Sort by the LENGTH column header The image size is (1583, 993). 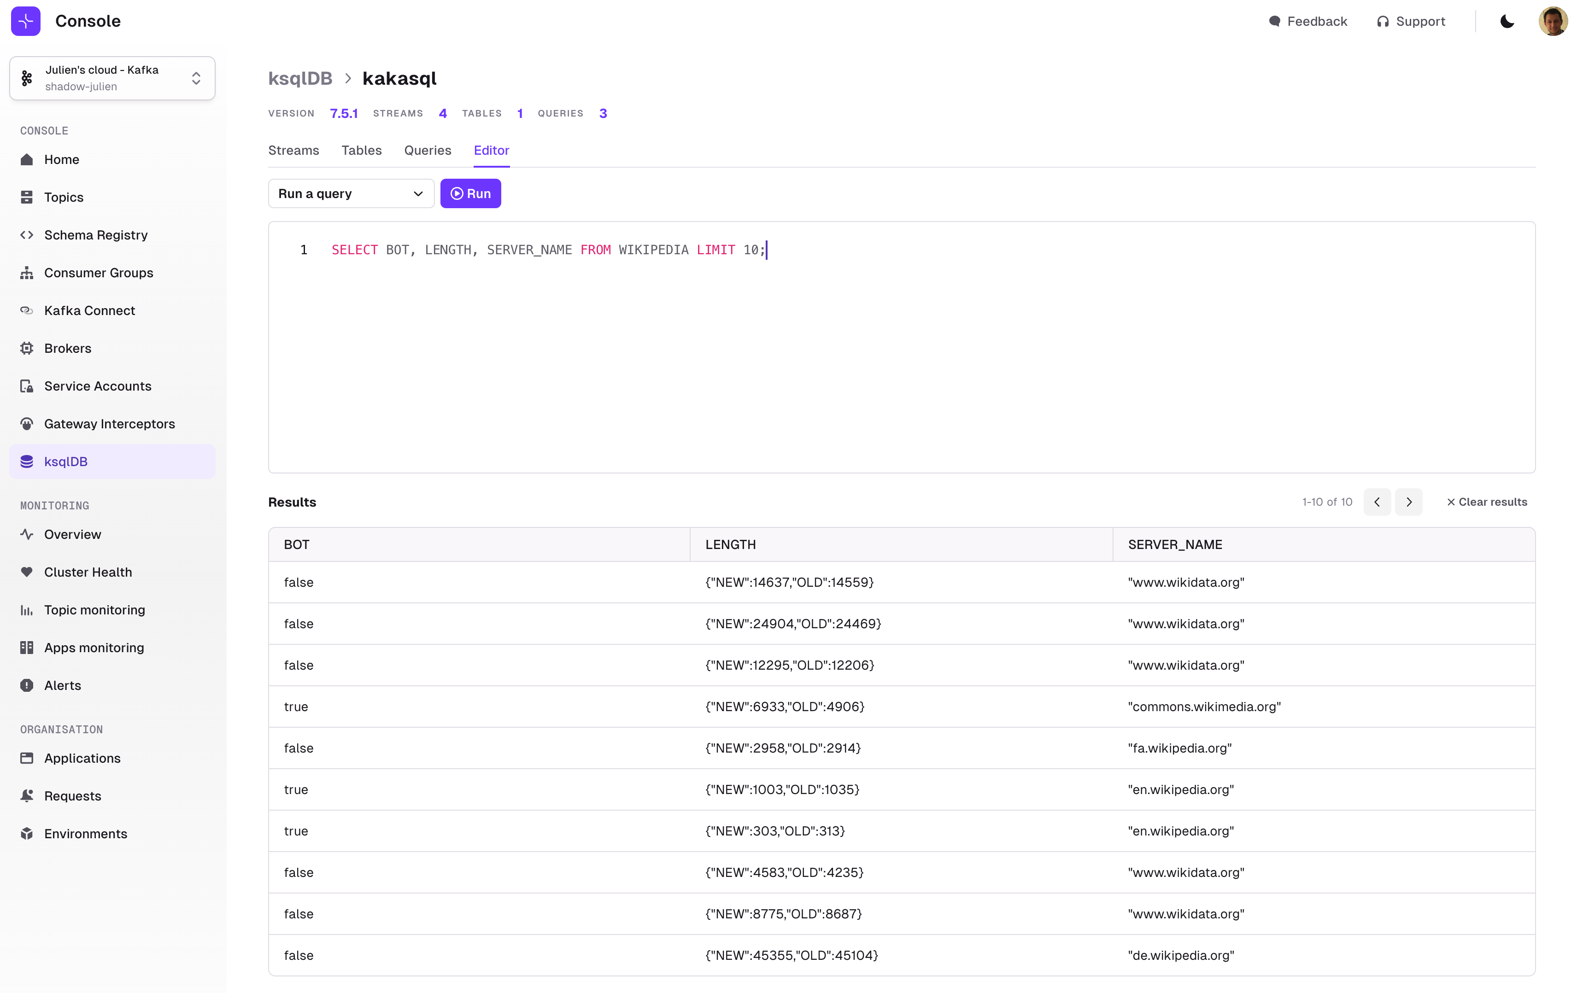click(x=901, y=544)
